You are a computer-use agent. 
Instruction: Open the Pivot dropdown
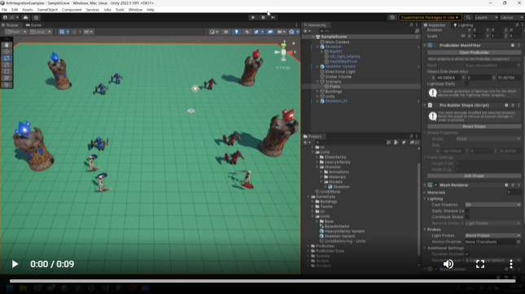click(15, 32)
